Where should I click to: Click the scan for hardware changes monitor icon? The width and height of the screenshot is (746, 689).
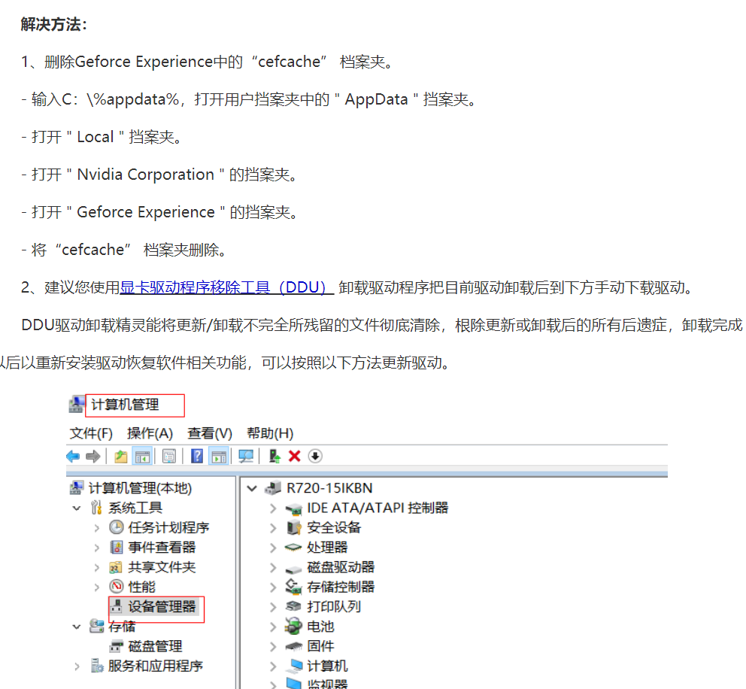click(x=246, y=457)
